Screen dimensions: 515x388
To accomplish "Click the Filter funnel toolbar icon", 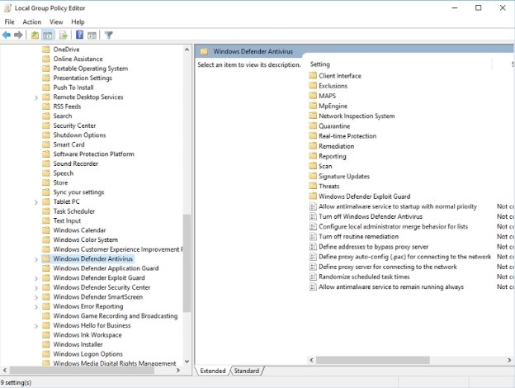I will [x=108, y=35].
